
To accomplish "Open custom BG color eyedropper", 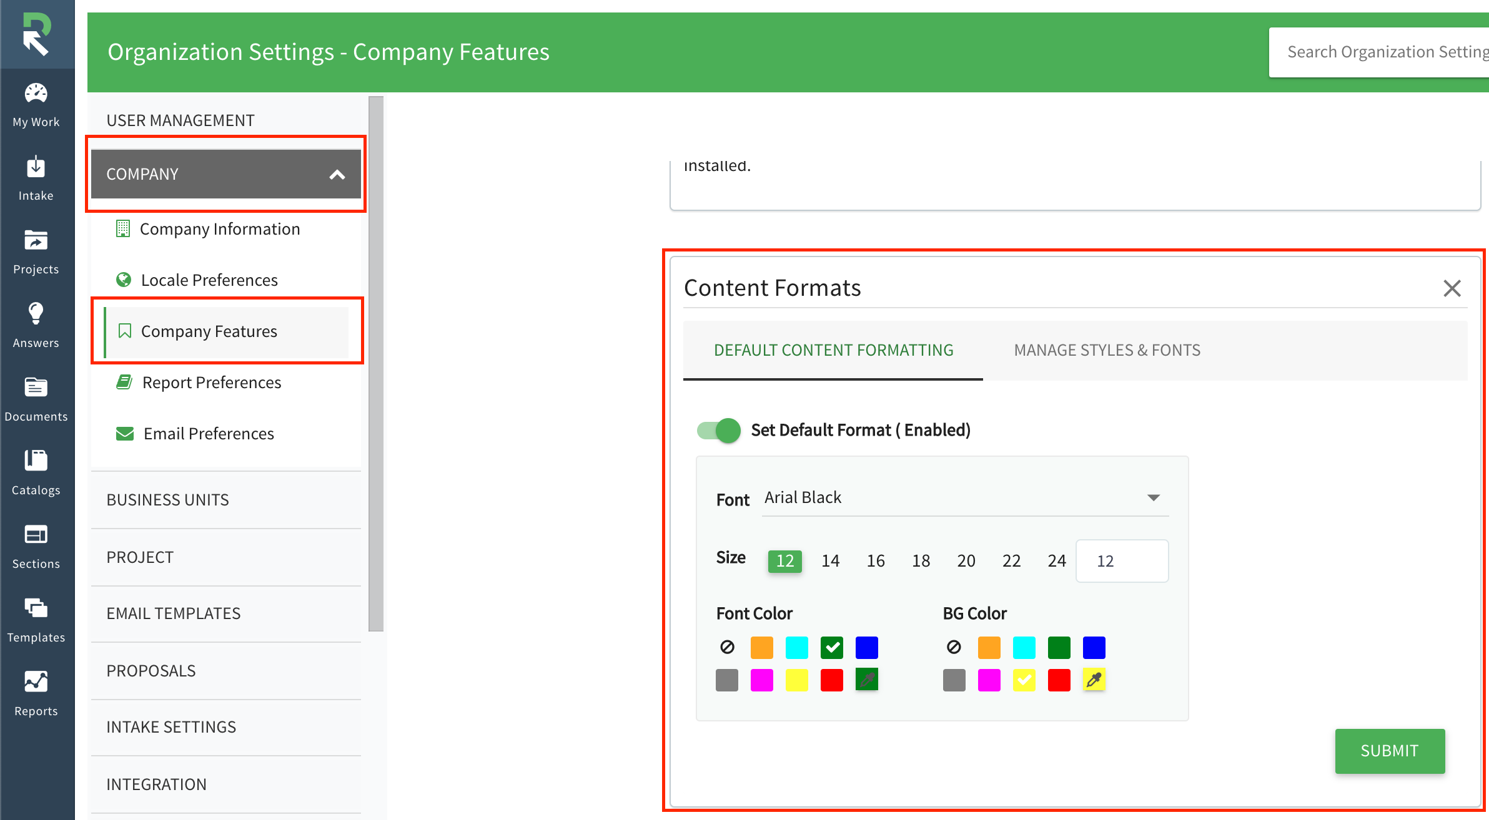I will (x=1094, y=680).
